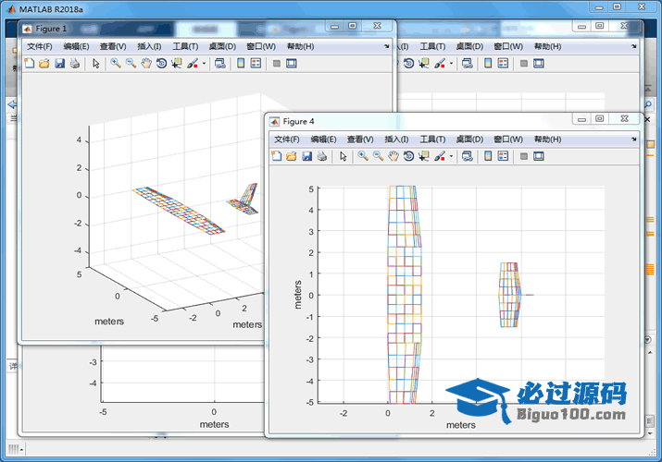Expand Brush tool dropdown arrow in Figure 1
The image size is (662, 462).
click(204, 64)
